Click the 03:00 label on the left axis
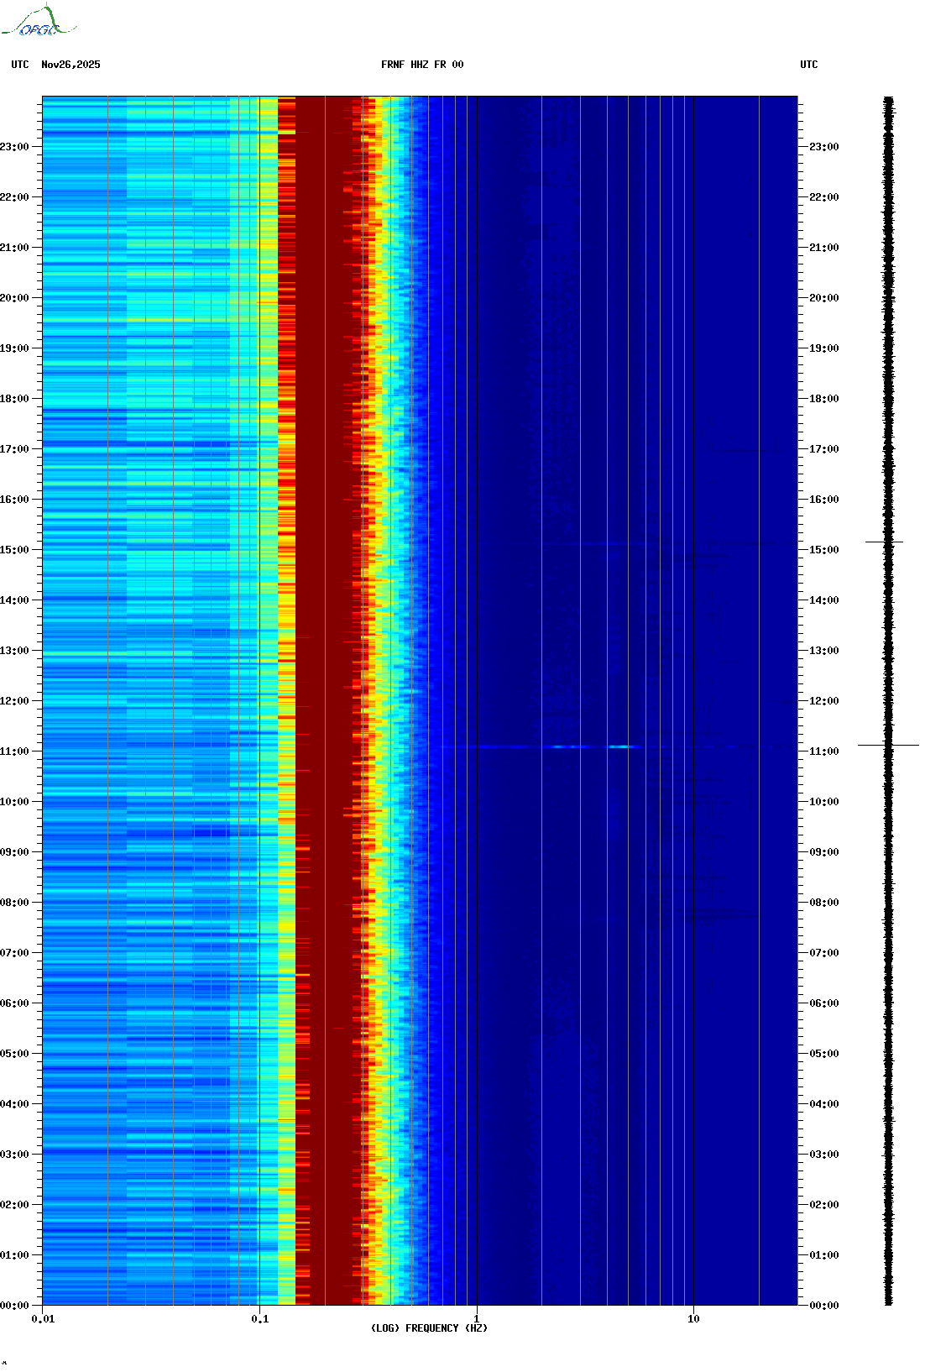 pyautogui.click(x=14, y=1155)
